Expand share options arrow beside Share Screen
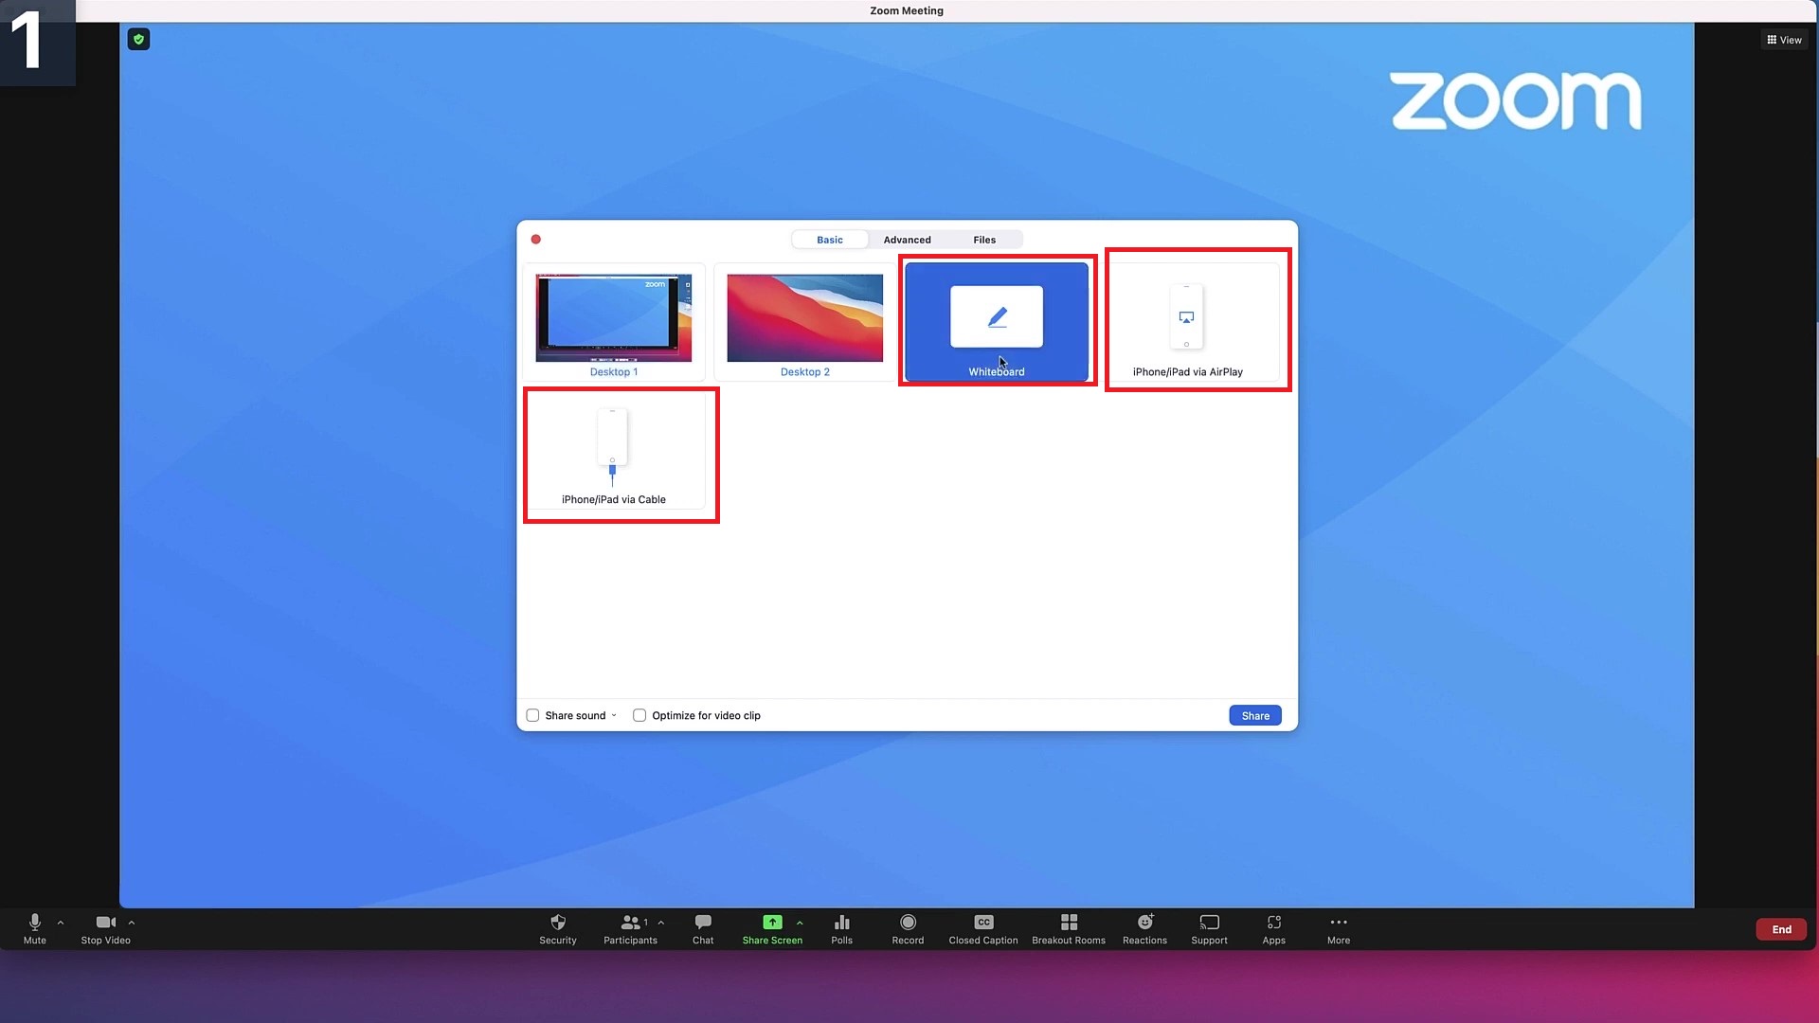 click(800, 923)
